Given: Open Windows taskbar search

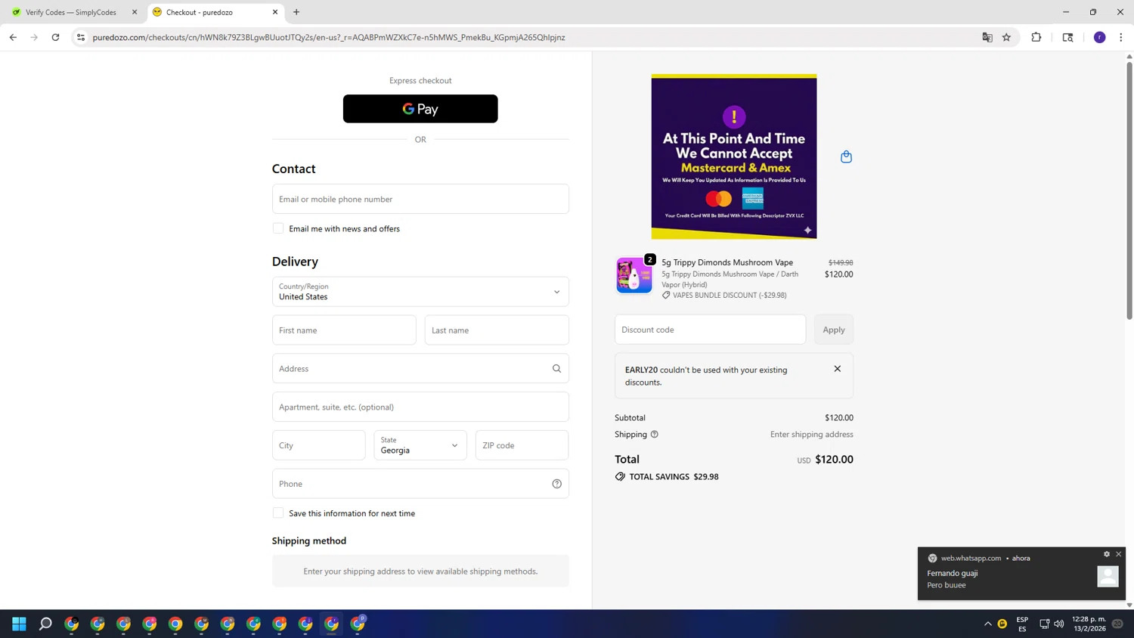Looking at the screenshot, I should [45, 624].
